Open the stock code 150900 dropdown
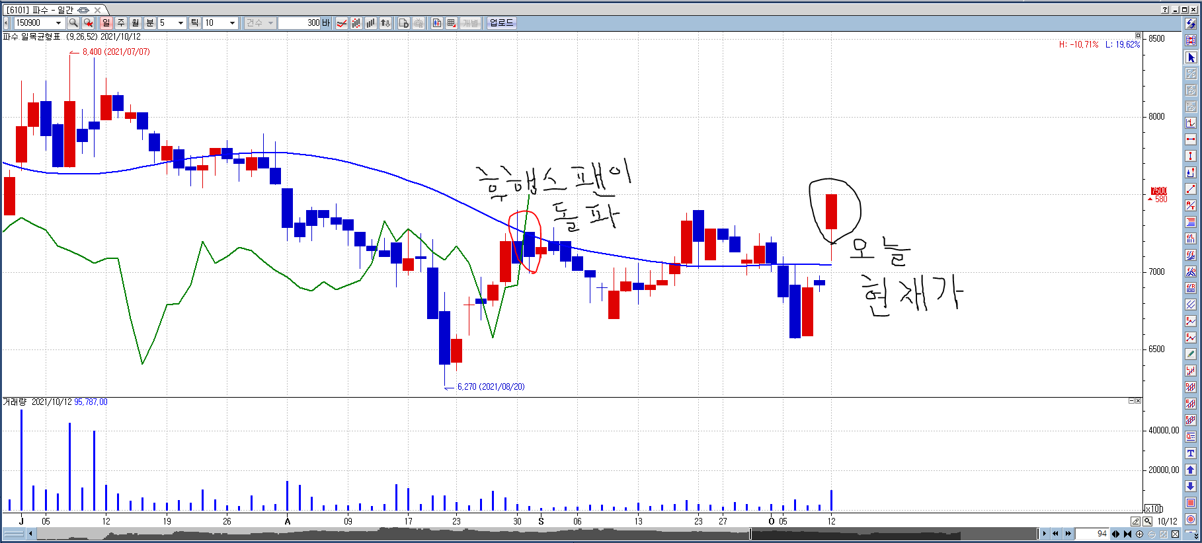1202x543 pixels. [x=58, y=23]
